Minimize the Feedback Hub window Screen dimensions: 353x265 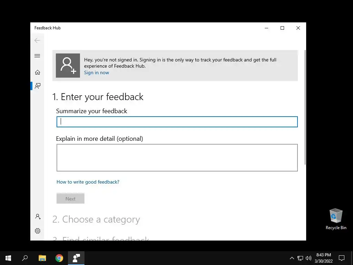point(266,28)
